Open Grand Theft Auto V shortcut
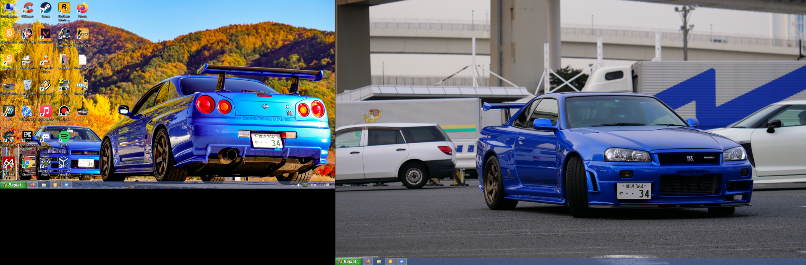 [x=46, y=166]
